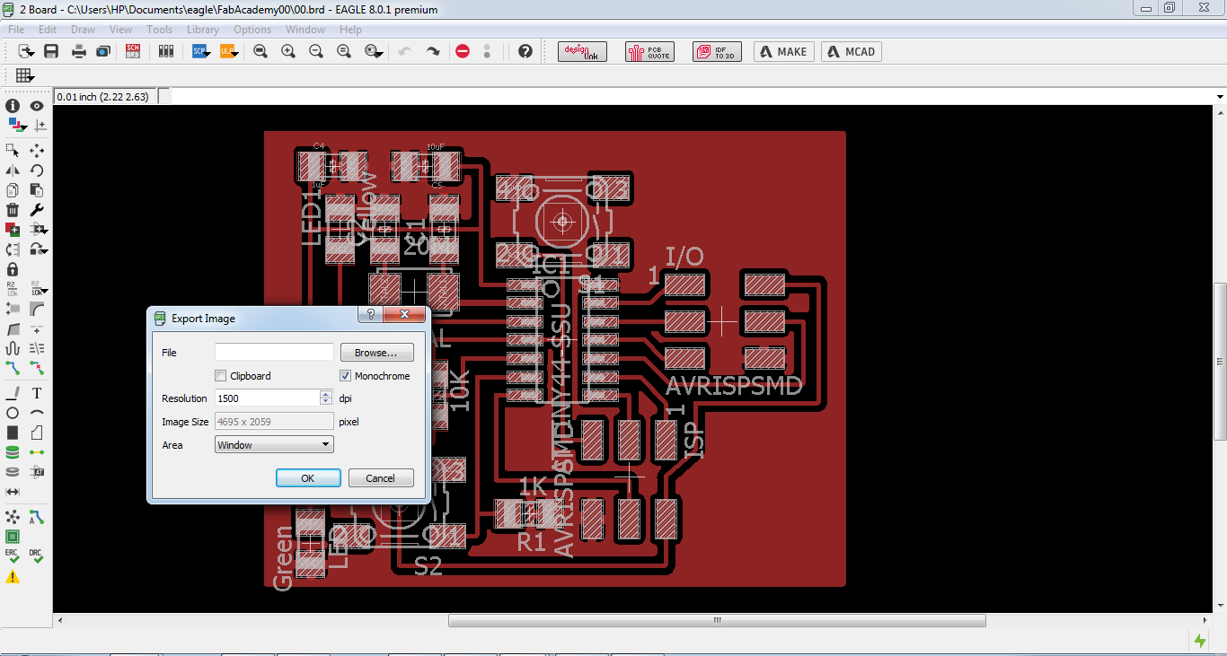Open the Edit menu
This screenshot has height=656, width=1227.
[48, 30]
